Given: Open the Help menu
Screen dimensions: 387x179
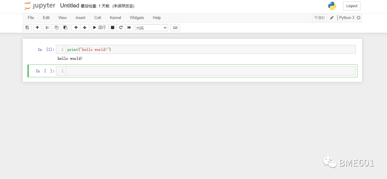Looking at the screenshot, I should (x=157, y=18).
